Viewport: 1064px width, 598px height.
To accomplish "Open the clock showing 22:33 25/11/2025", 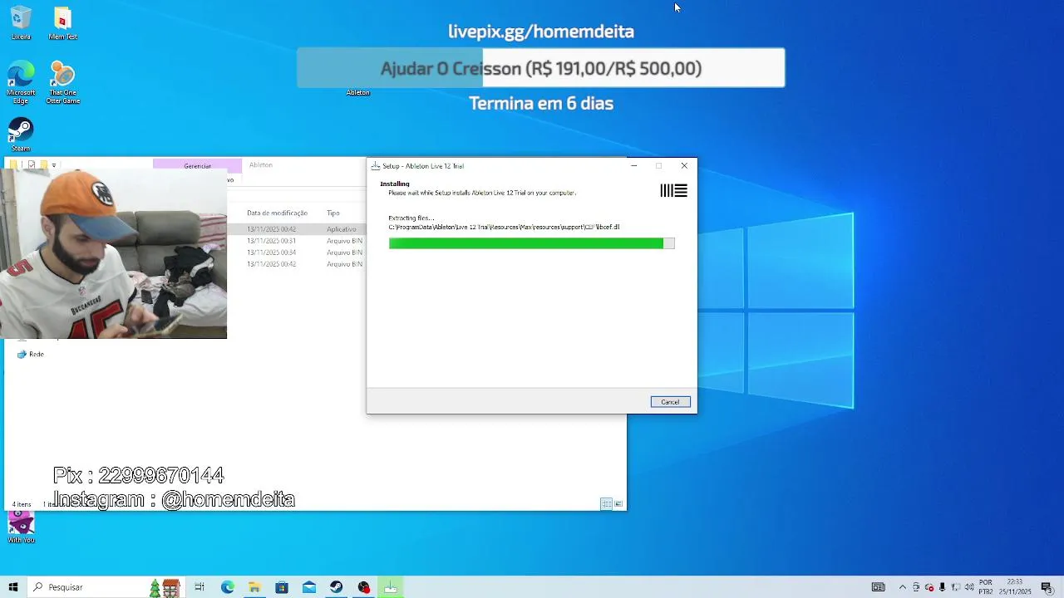I will point(1016,587).
